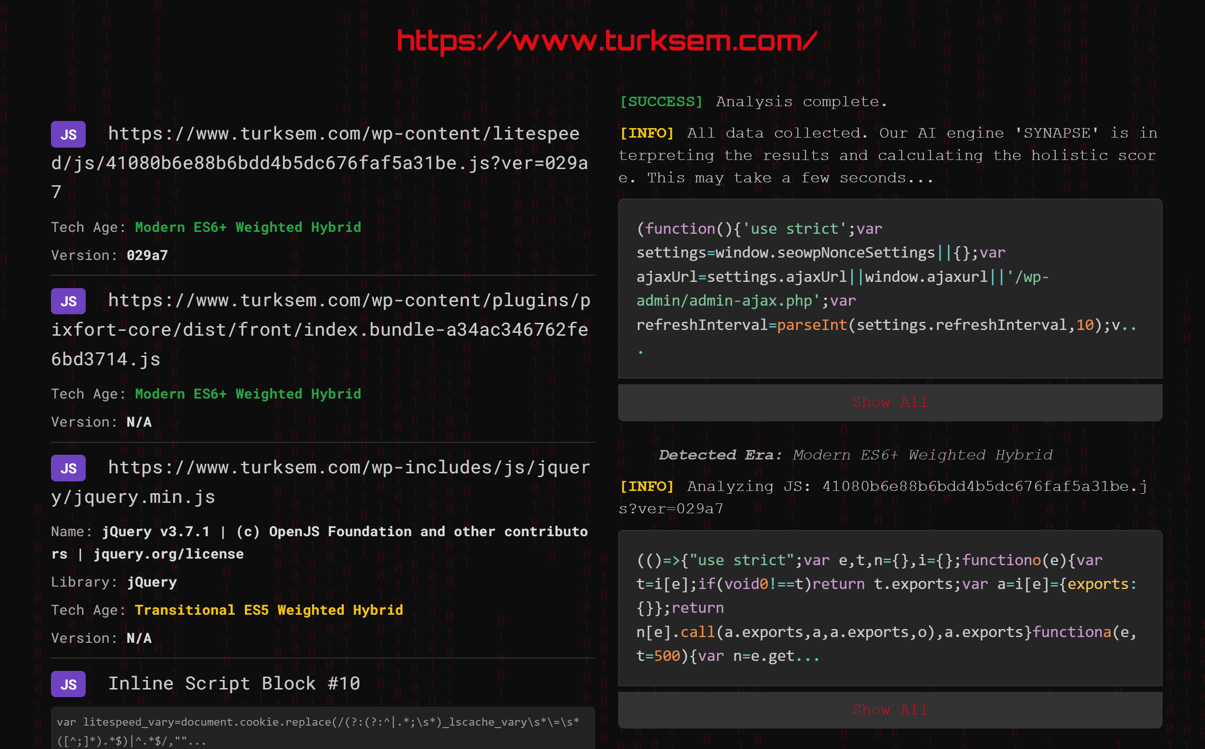
Task: Select the Detected Era Modern ES6+ line
Action: point(855,455)
